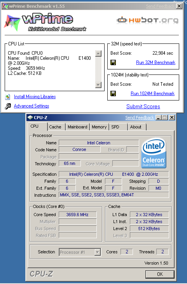
Task: Open the HWBOT.org logo link
Action: pos(147,20)
